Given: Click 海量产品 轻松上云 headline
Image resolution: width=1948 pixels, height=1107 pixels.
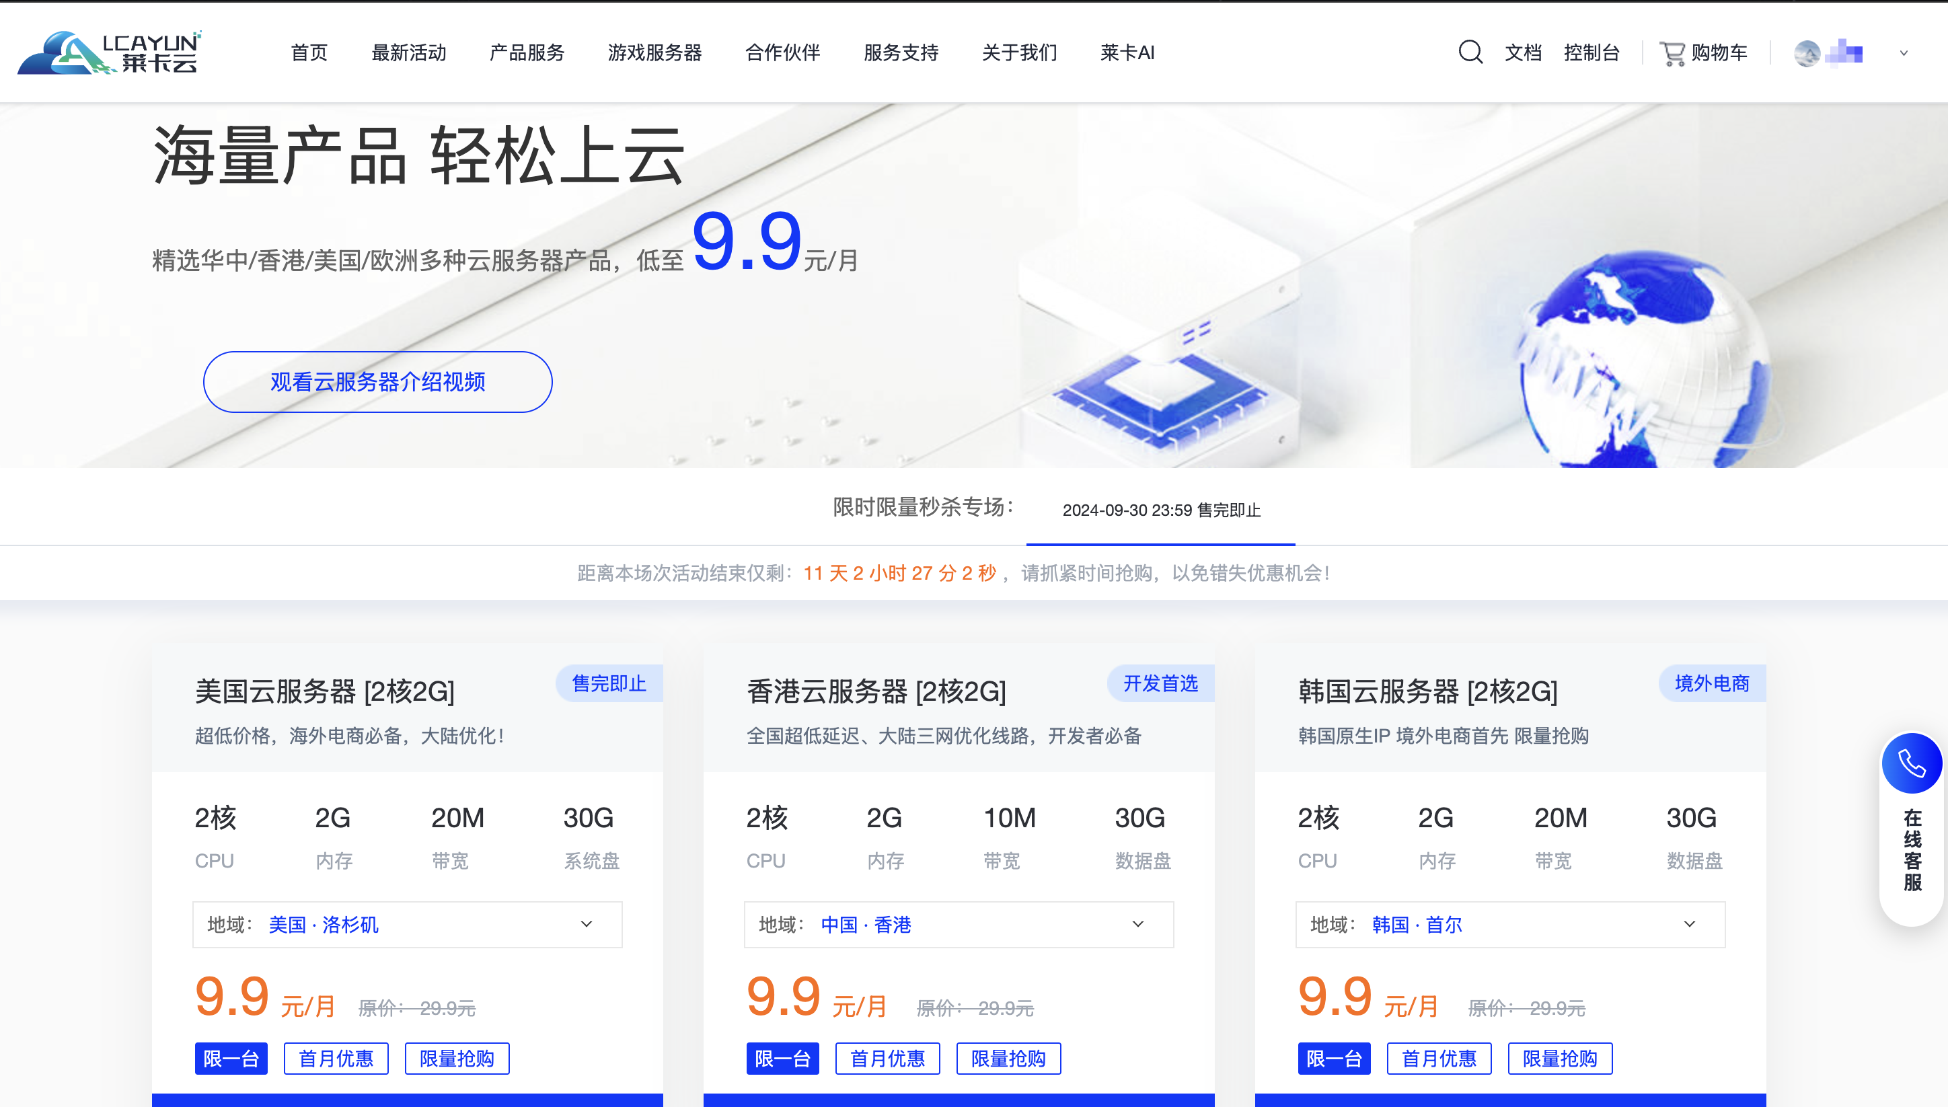Looking at the screenshot, I should 420,156.
